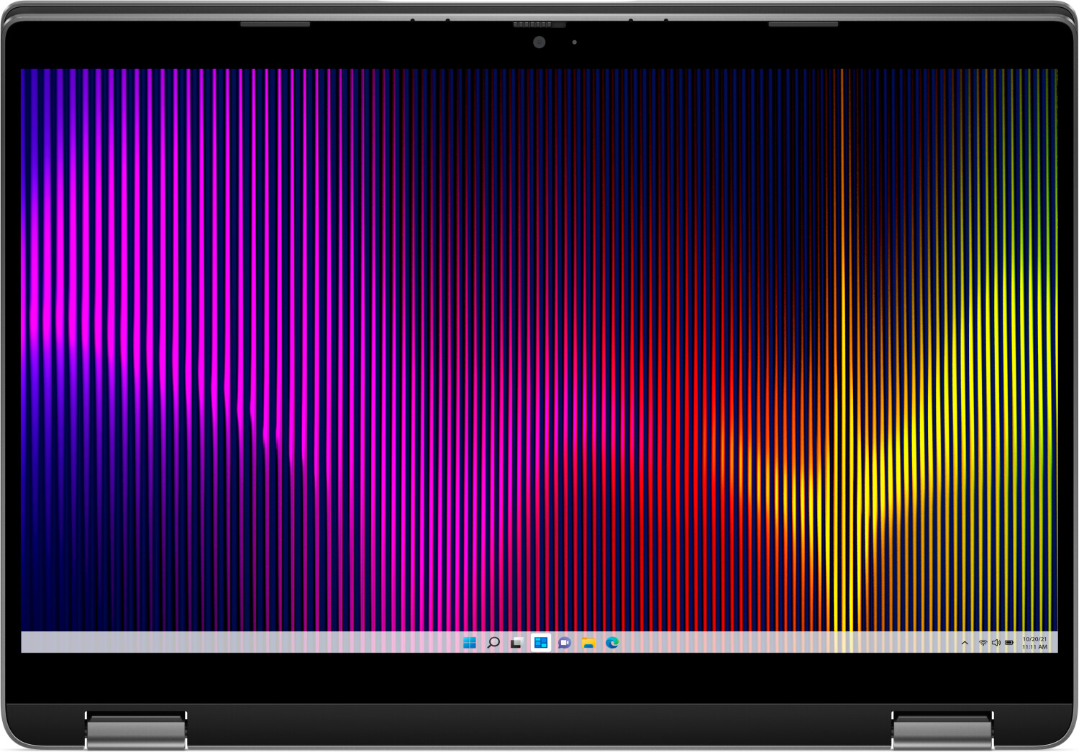Expand hidden system tray icons chevron

pyautogui.click(x=965, y=643)
